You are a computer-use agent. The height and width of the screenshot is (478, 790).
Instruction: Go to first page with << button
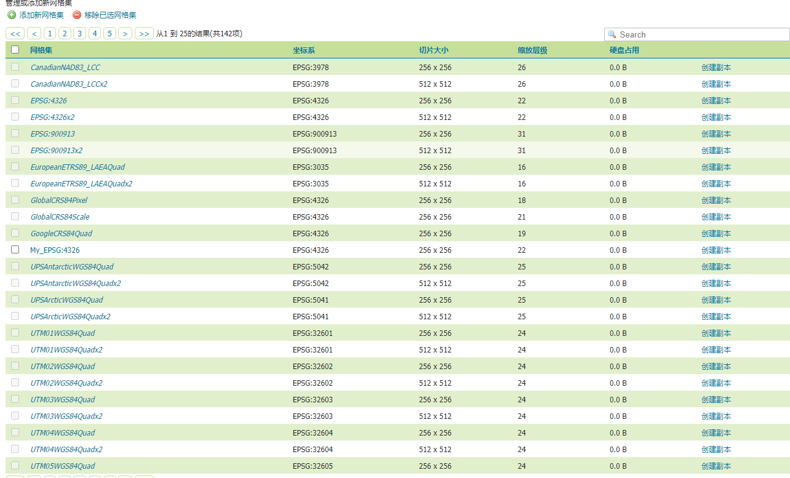point(15,34)
